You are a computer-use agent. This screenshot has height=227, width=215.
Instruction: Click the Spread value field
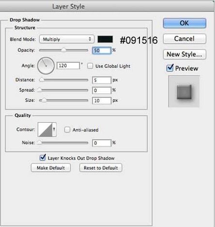tap(102, 90)
